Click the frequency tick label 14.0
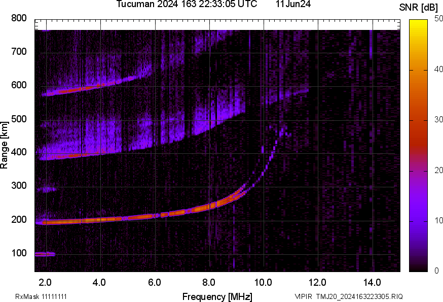443x302 pixels. tap(372, 283)
